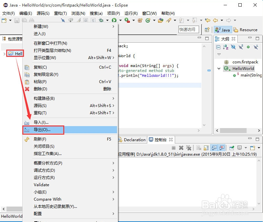Click Remove Launch console icon
The height and width of the screenshot is (222, 263).
click(x=181, y=148)
